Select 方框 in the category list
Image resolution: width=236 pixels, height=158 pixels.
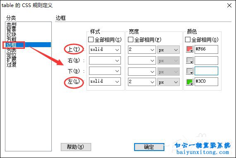(12, 40)
